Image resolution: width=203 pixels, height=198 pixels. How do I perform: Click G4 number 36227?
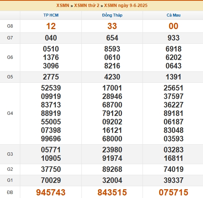tap(174, 105)
